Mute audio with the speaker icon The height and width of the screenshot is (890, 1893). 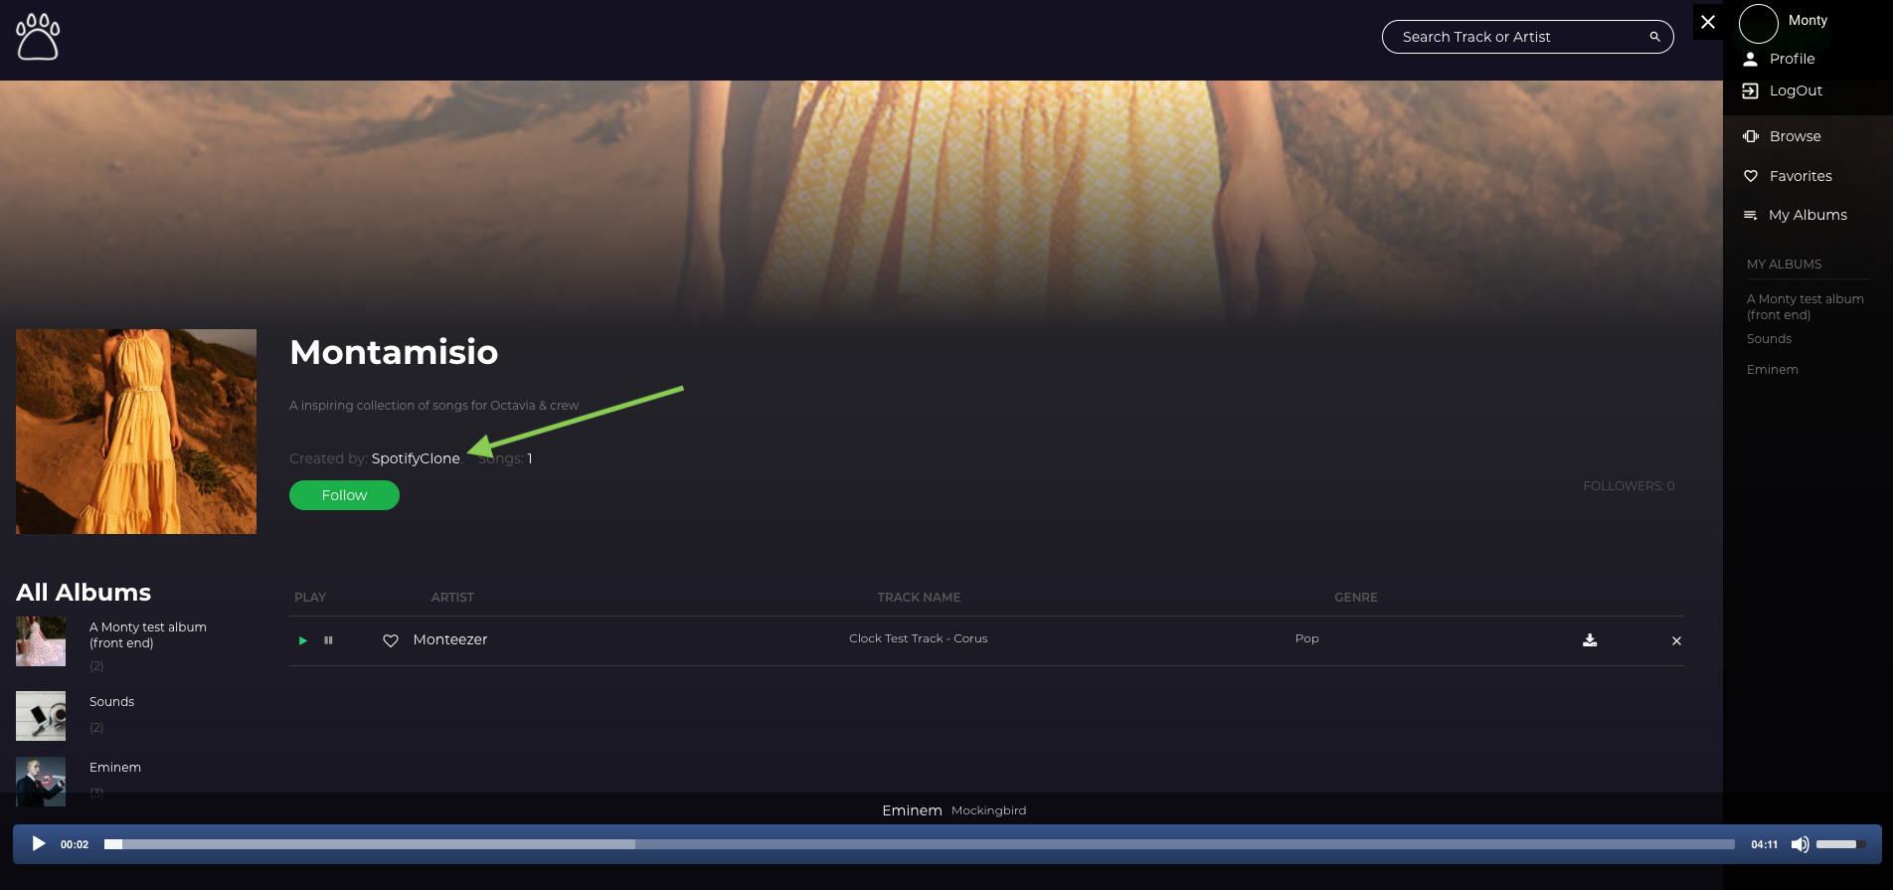tap(1800, 844)
